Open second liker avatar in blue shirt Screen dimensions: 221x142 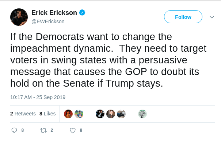79,114
